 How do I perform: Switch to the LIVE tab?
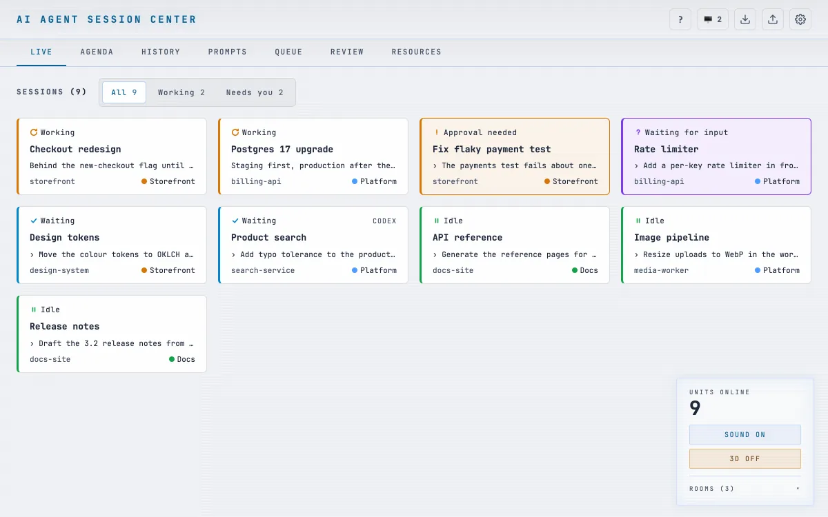click(x=41, y=52)
